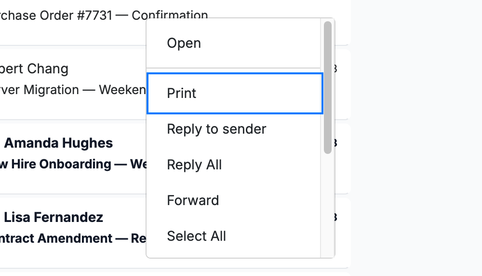Click the partially hidden date on Lisa Fernandez row
The image size is (482, 276).
[336, 218]
